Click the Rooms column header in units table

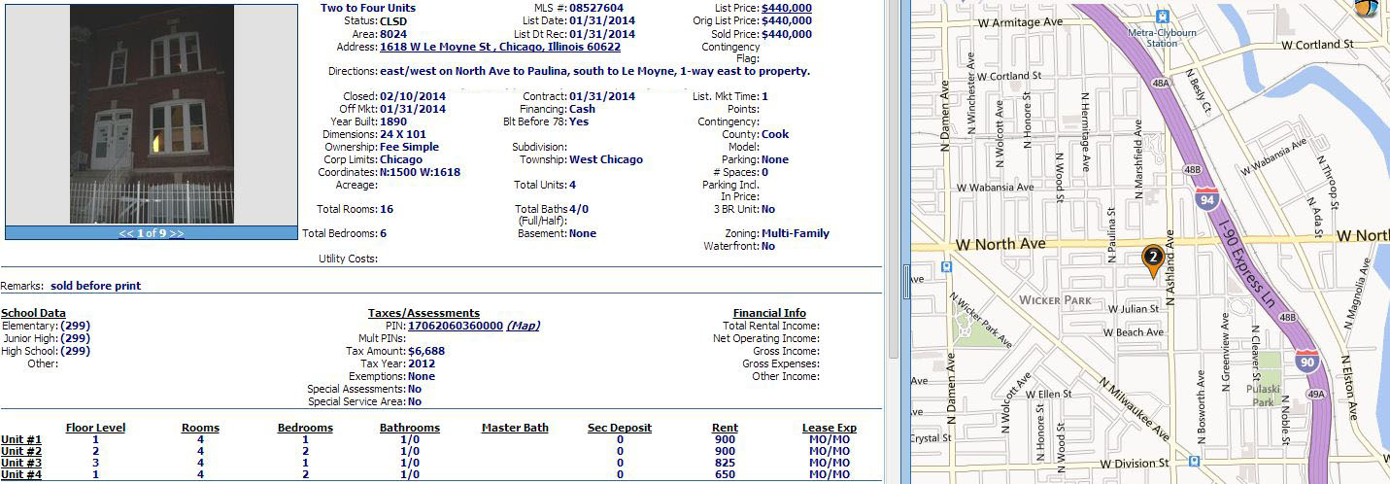(200, 428)
